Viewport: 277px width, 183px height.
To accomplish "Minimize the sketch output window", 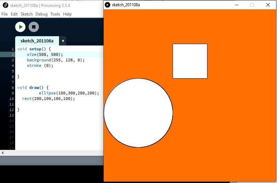I will (237, 5).
